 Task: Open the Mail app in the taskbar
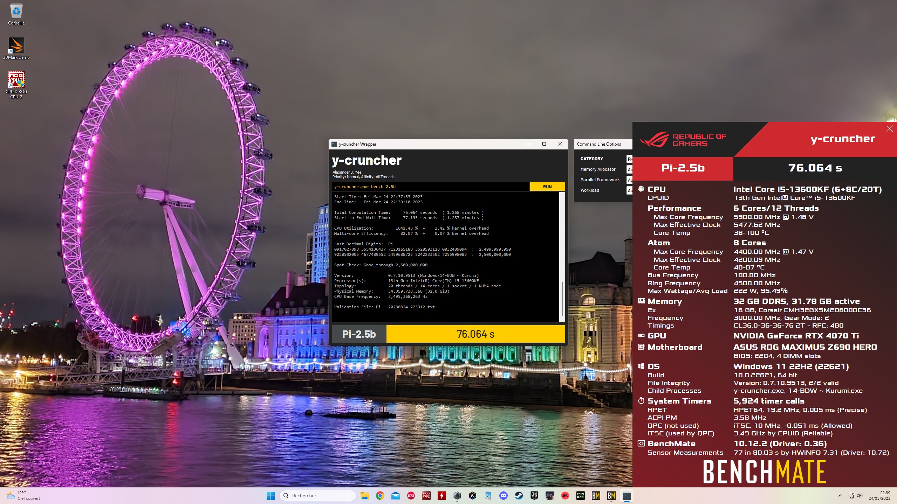click(x=395, y=496)
